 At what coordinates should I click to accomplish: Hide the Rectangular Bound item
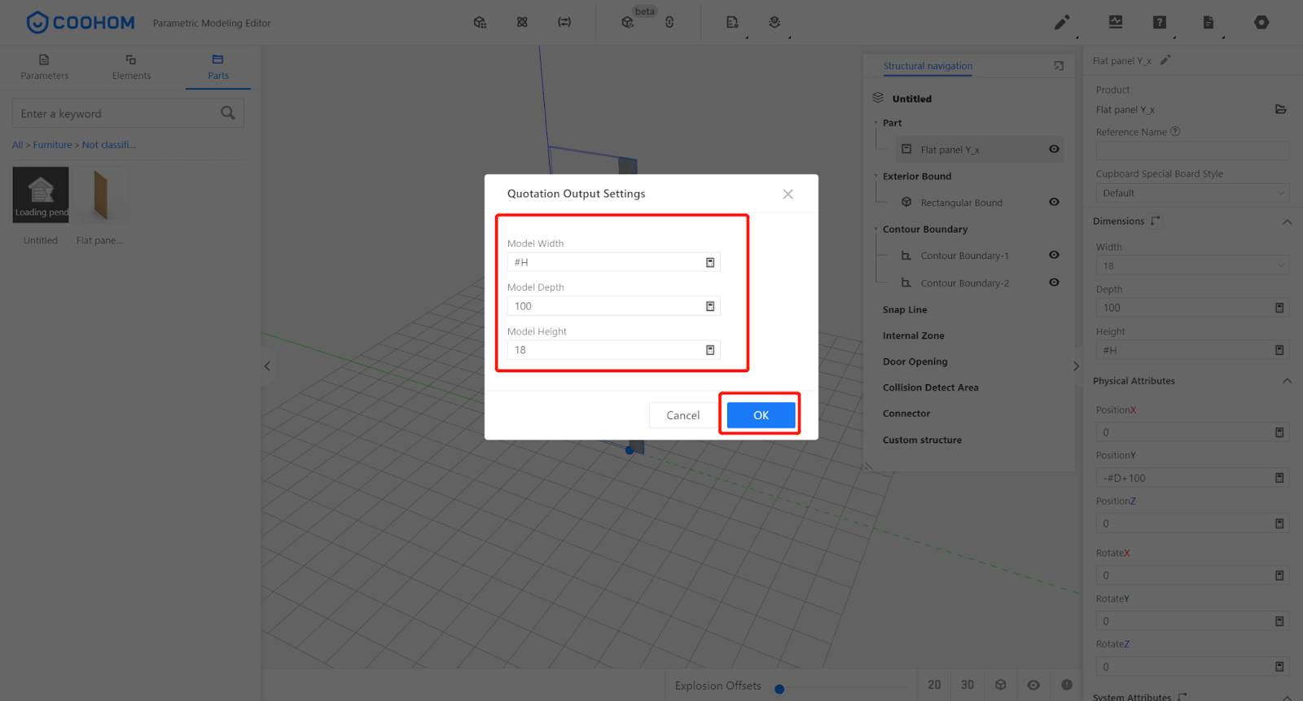pos(1054,202)
